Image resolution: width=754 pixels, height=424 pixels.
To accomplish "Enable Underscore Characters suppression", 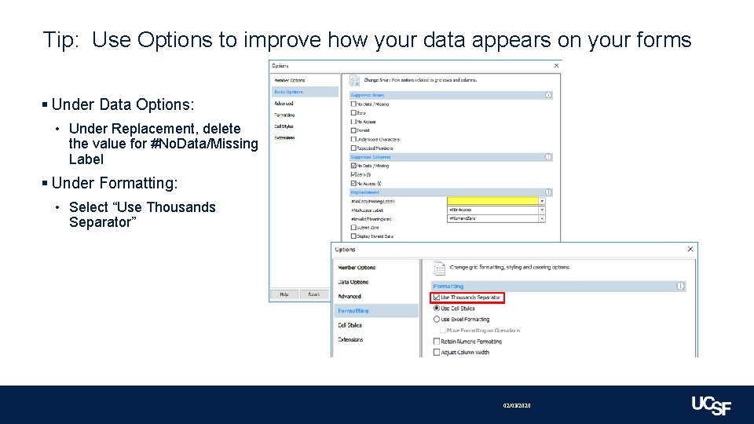I will tap(353, 140).
